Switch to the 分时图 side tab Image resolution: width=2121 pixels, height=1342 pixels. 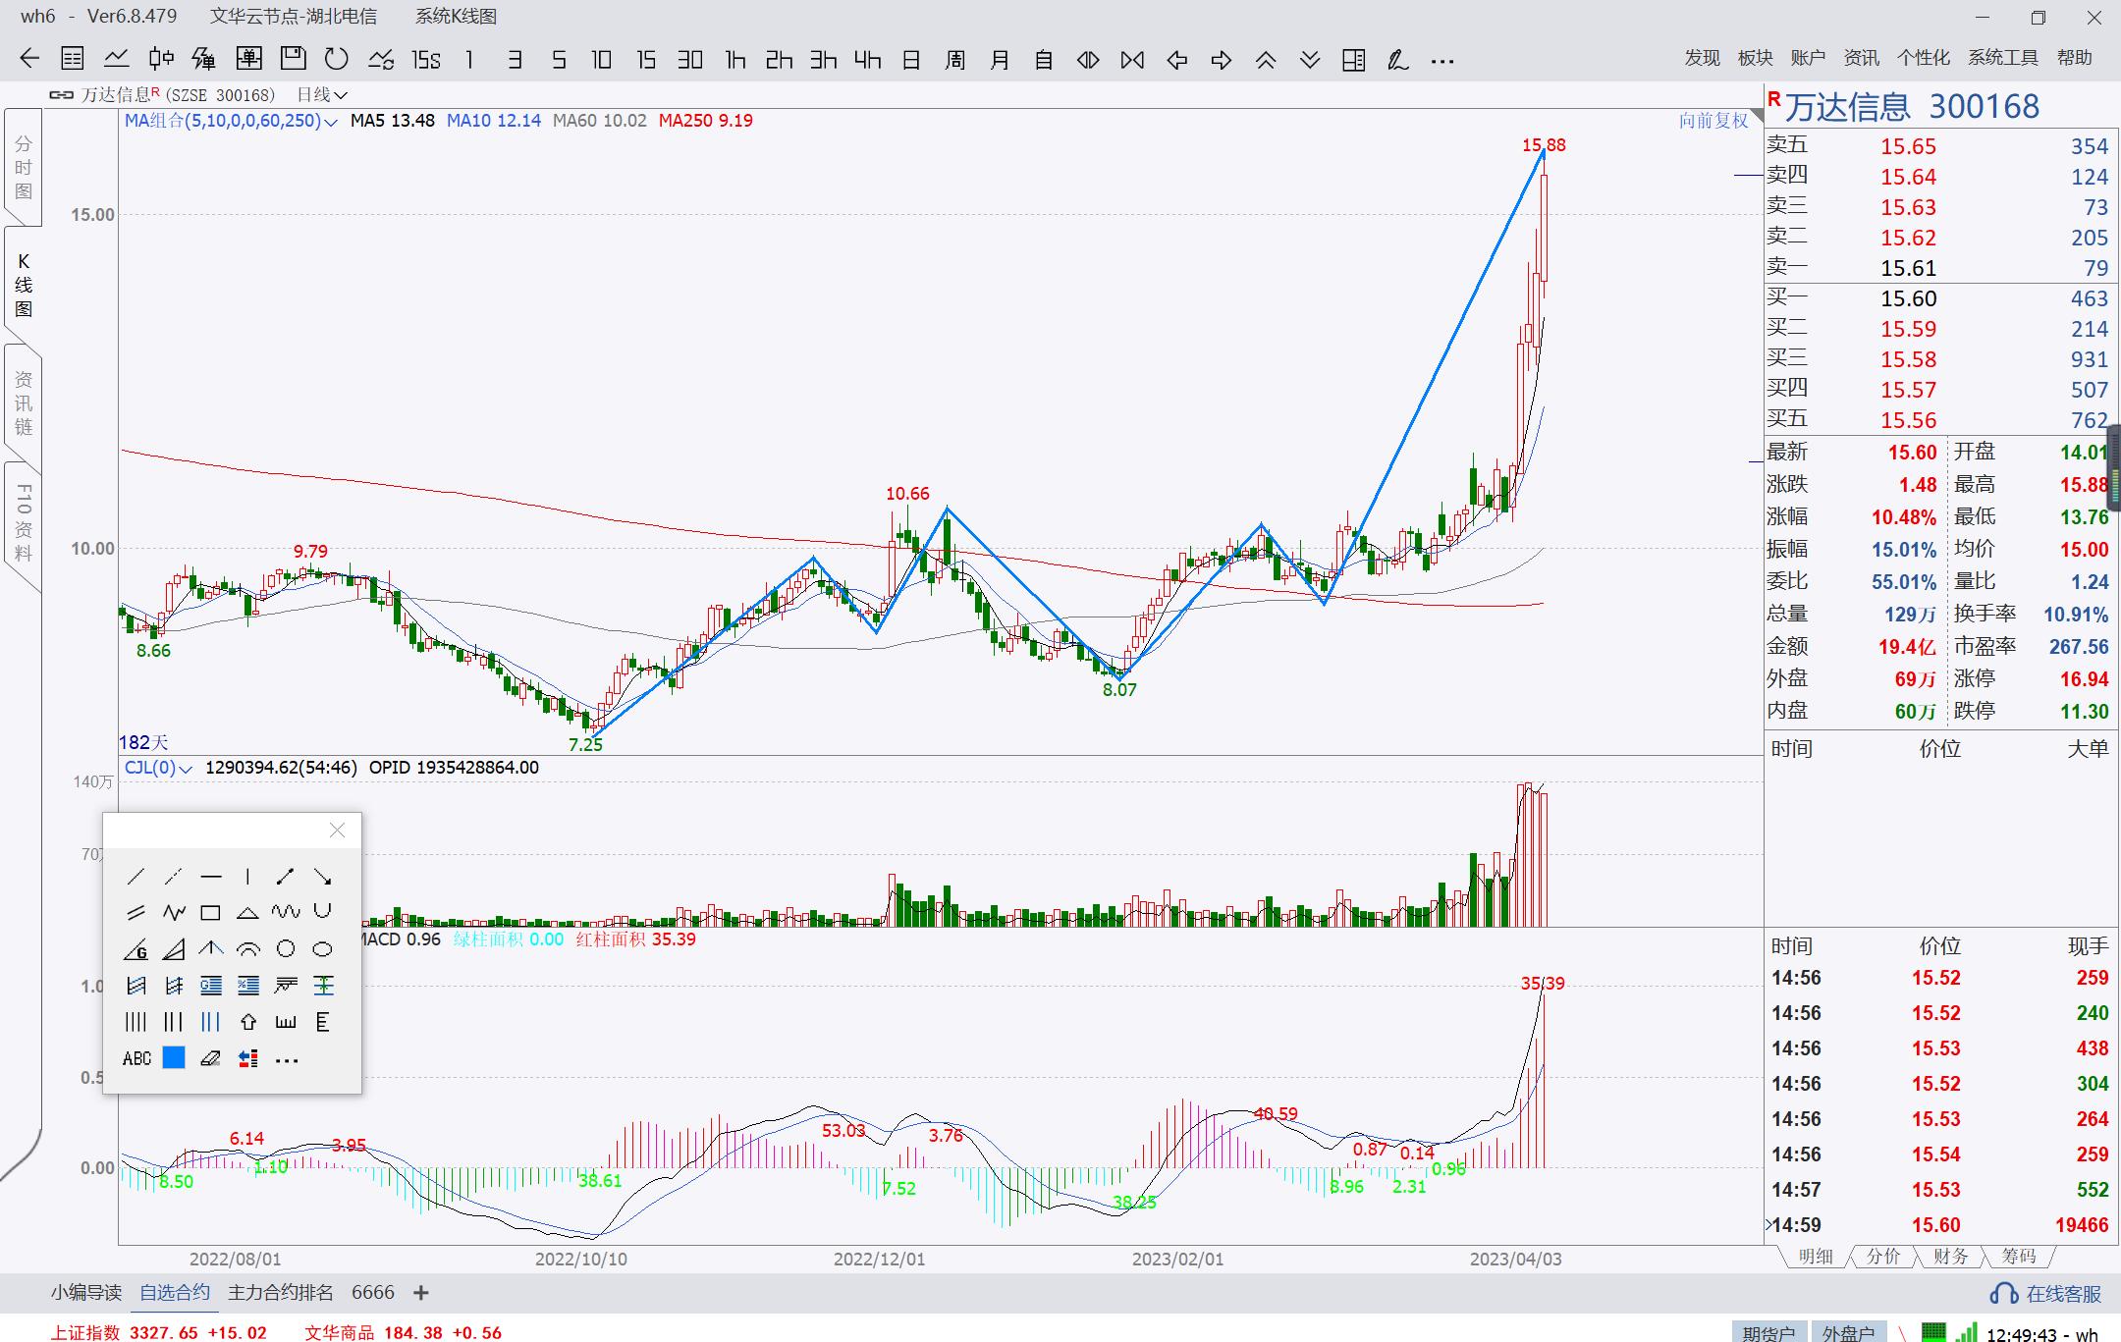23,168
